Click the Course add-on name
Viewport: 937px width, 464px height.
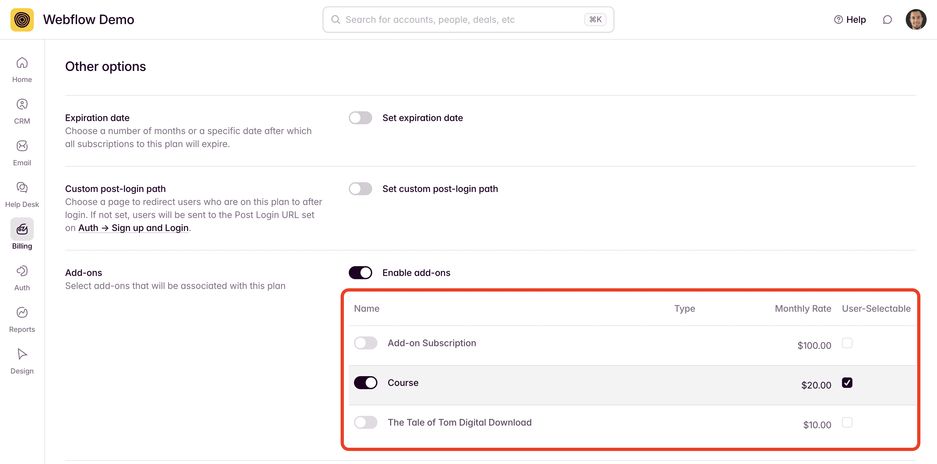[403, 382]
